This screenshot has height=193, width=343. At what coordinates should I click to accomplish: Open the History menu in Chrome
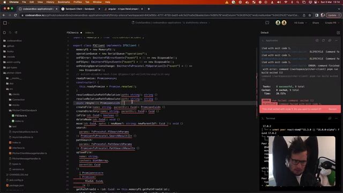click(50, 2)
